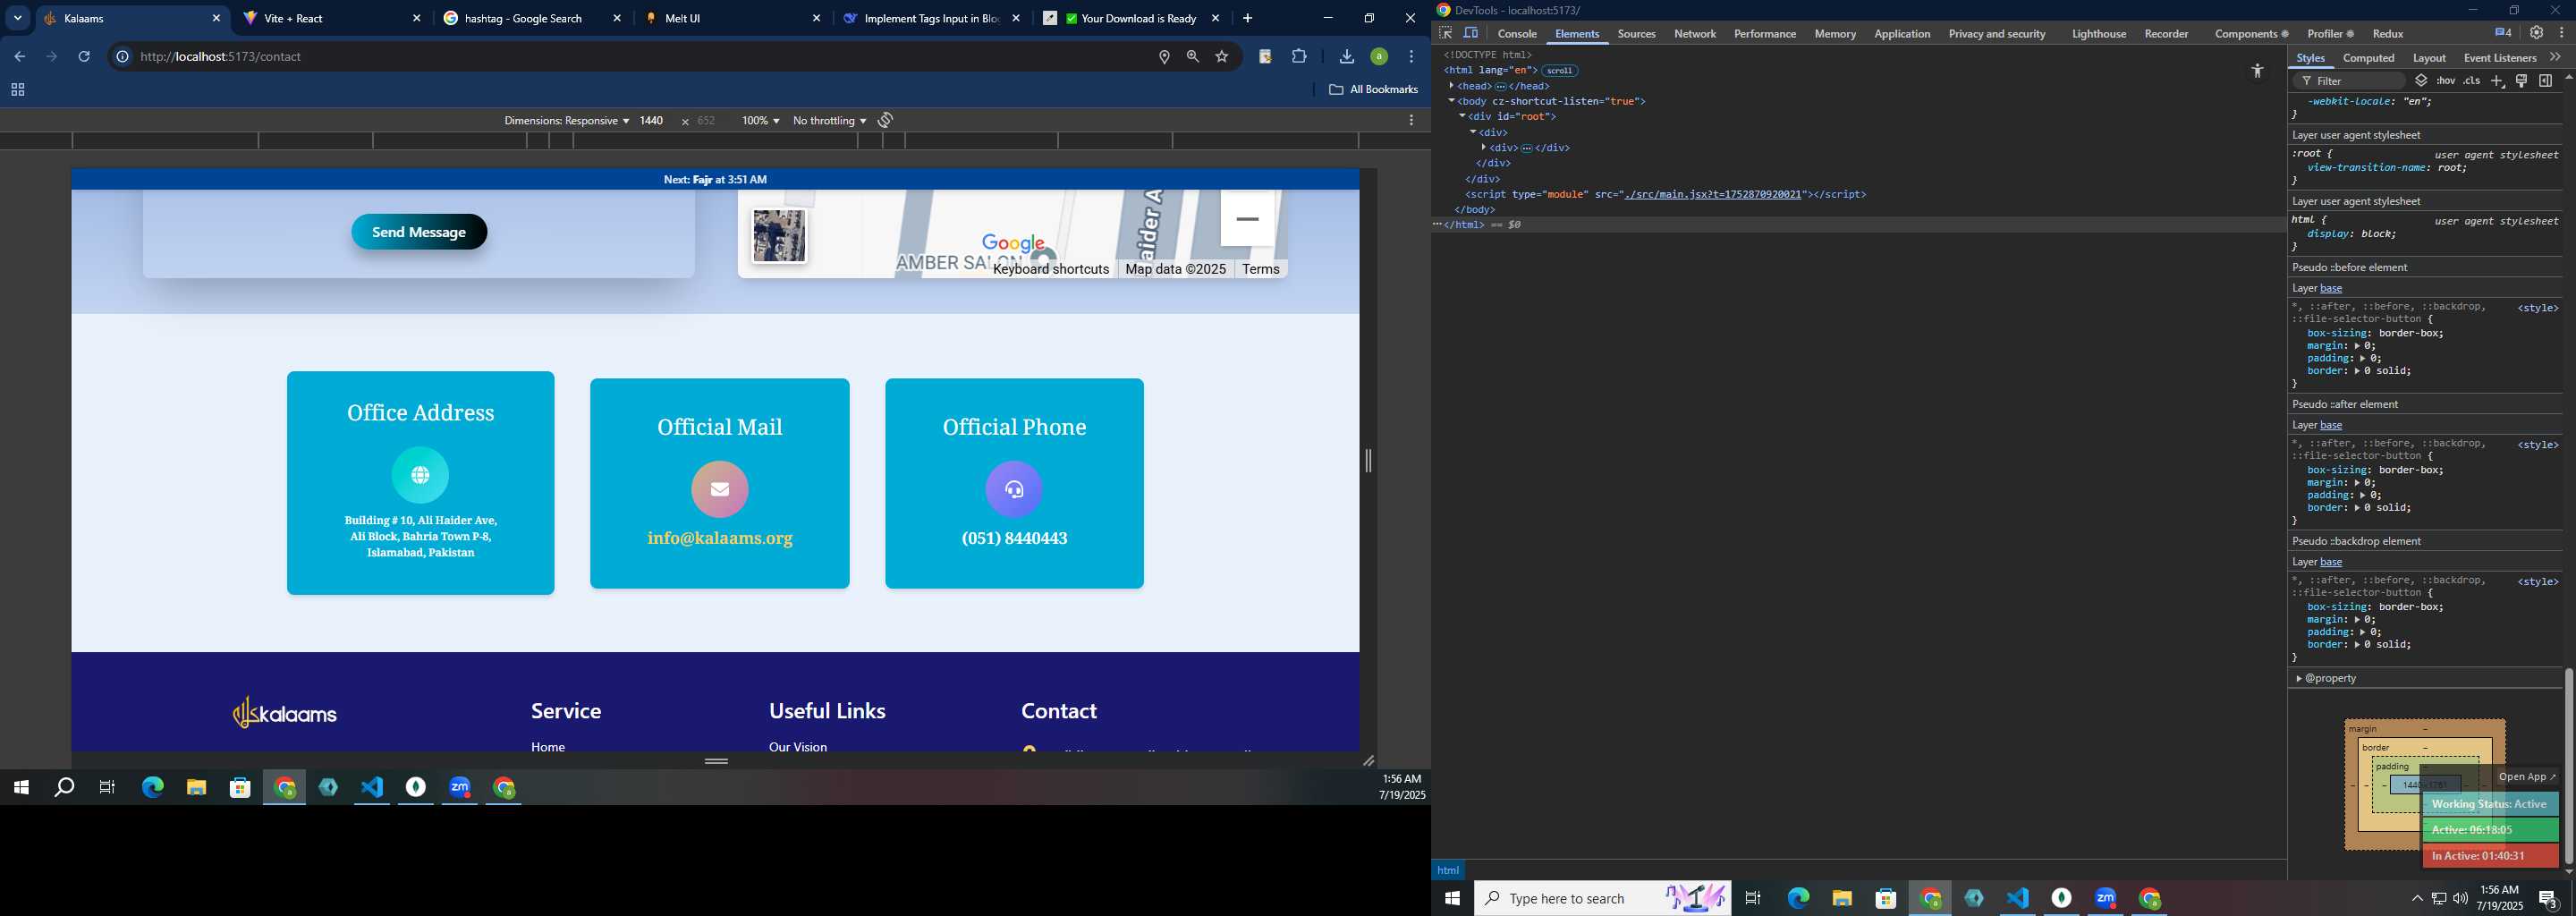The width and height of the screenshot is (2576, 916).
Task: Open Zoom from right taskbar
Action: (x=2106, y=899)
